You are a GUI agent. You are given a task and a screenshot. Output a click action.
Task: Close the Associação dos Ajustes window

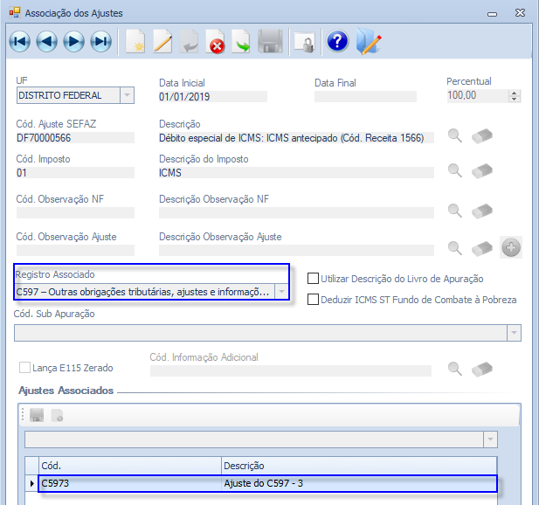point(520,13)
